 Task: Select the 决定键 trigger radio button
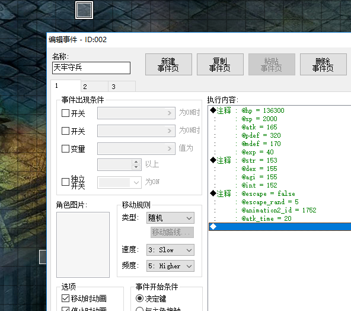(x=139, y=299)
